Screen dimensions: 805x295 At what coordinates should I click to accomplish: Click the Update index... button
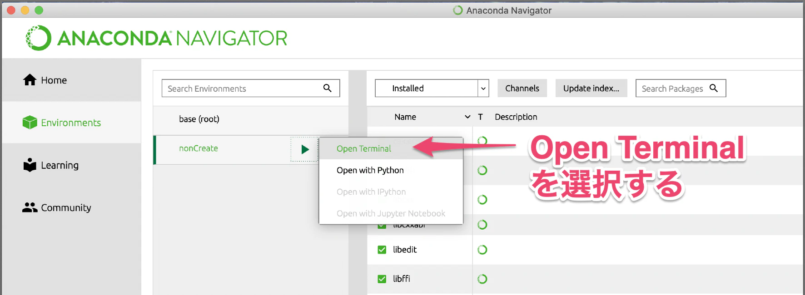click(591, 88)
